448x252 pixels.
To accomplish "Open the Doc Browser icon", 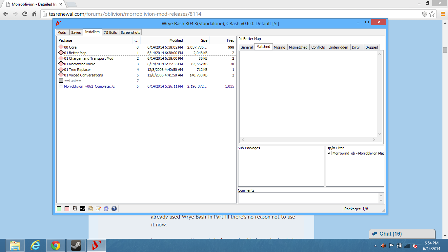I will point(91,209).
